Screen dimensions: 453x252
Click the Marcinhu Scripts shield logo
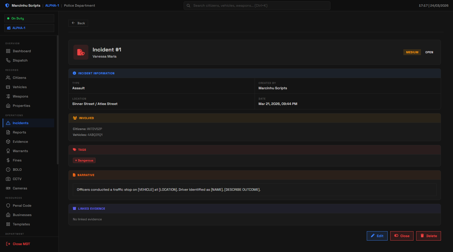click(x=7, y=6)
